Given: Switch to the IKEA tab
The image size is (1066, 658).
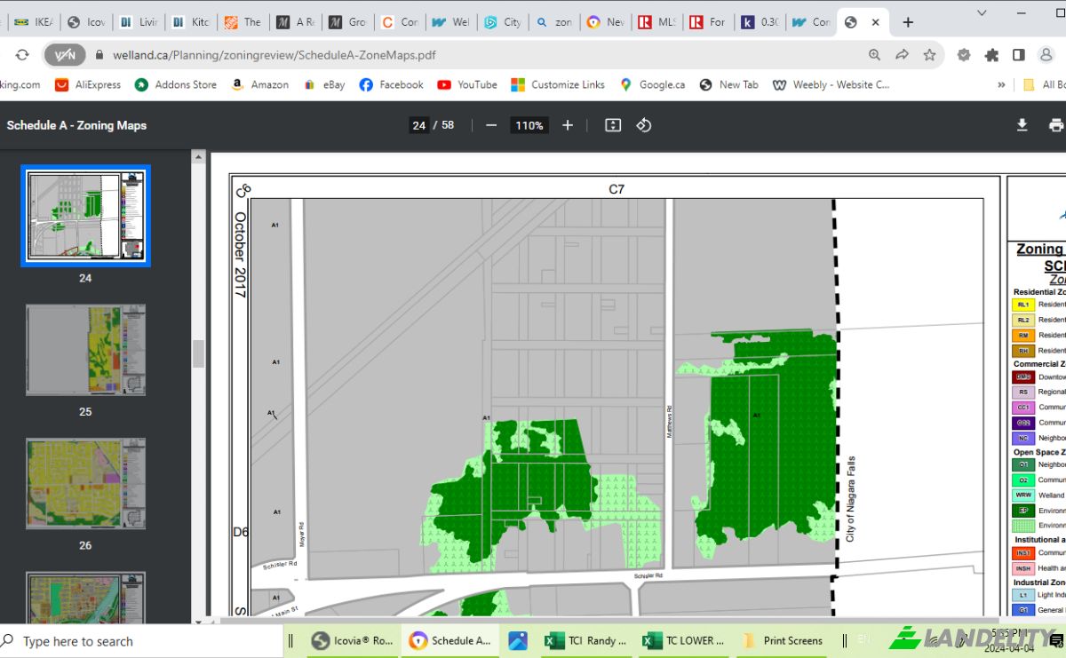Looking at the screenshot, I should pyautogui.click(x=33, y=22).
